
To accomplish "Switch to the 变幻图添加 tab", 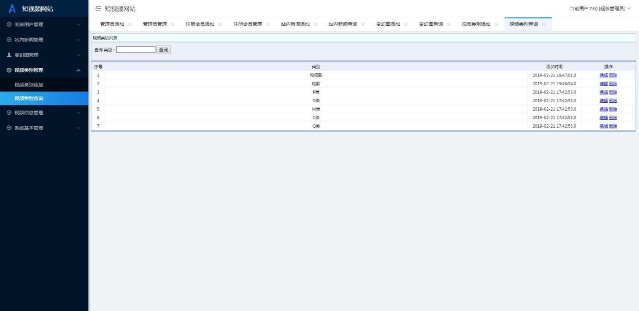I will pos(388,24).
